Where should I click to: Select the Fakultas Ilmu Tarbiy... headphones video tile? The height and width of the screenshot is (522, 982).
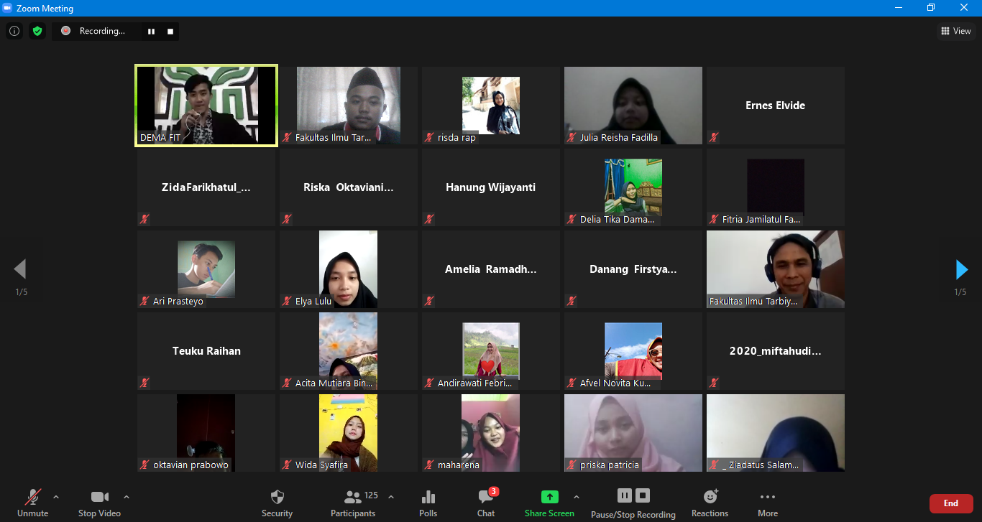[x=776, y=269]
